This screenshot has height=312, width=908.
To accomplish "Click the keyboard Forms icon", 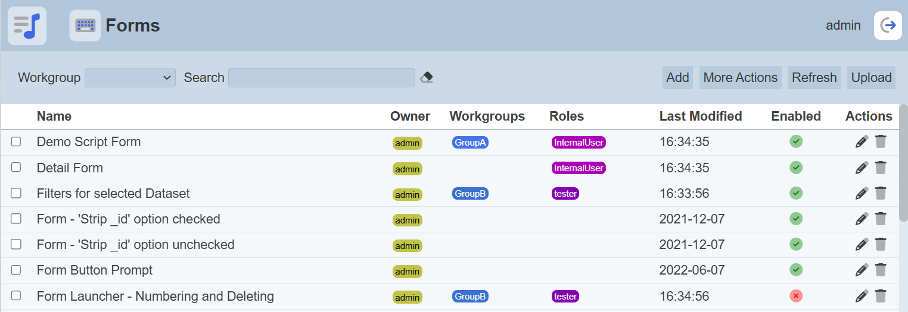I will 85,26.
